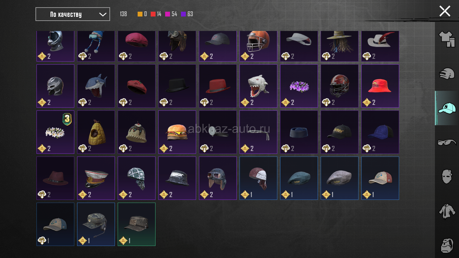Pick the blue shark hood item
Image resolution: width=459 pixels, height=258 pixels.
tap(96, 86)
